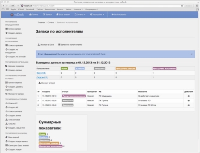
Task: Dismiss the Отчет сформирован alert
Action: [x=191, y=54]
